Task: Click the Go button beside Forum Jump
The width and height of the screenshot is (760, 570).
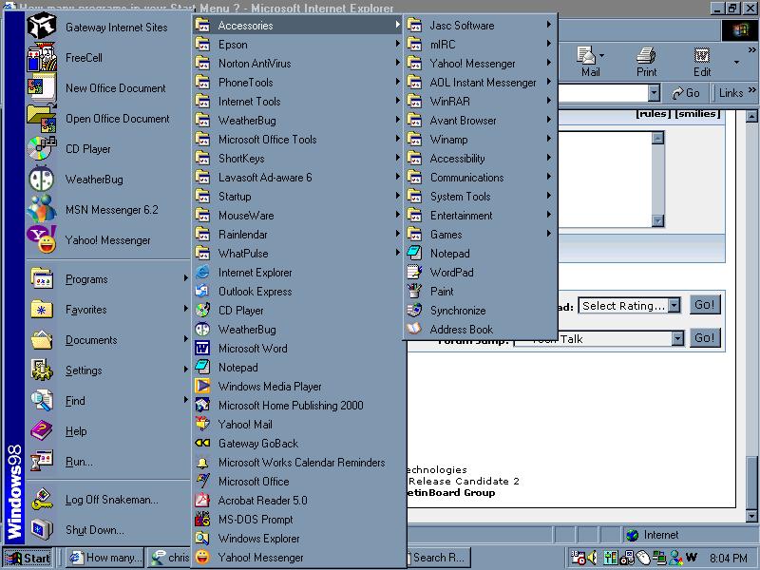Action: click(704, 338)
